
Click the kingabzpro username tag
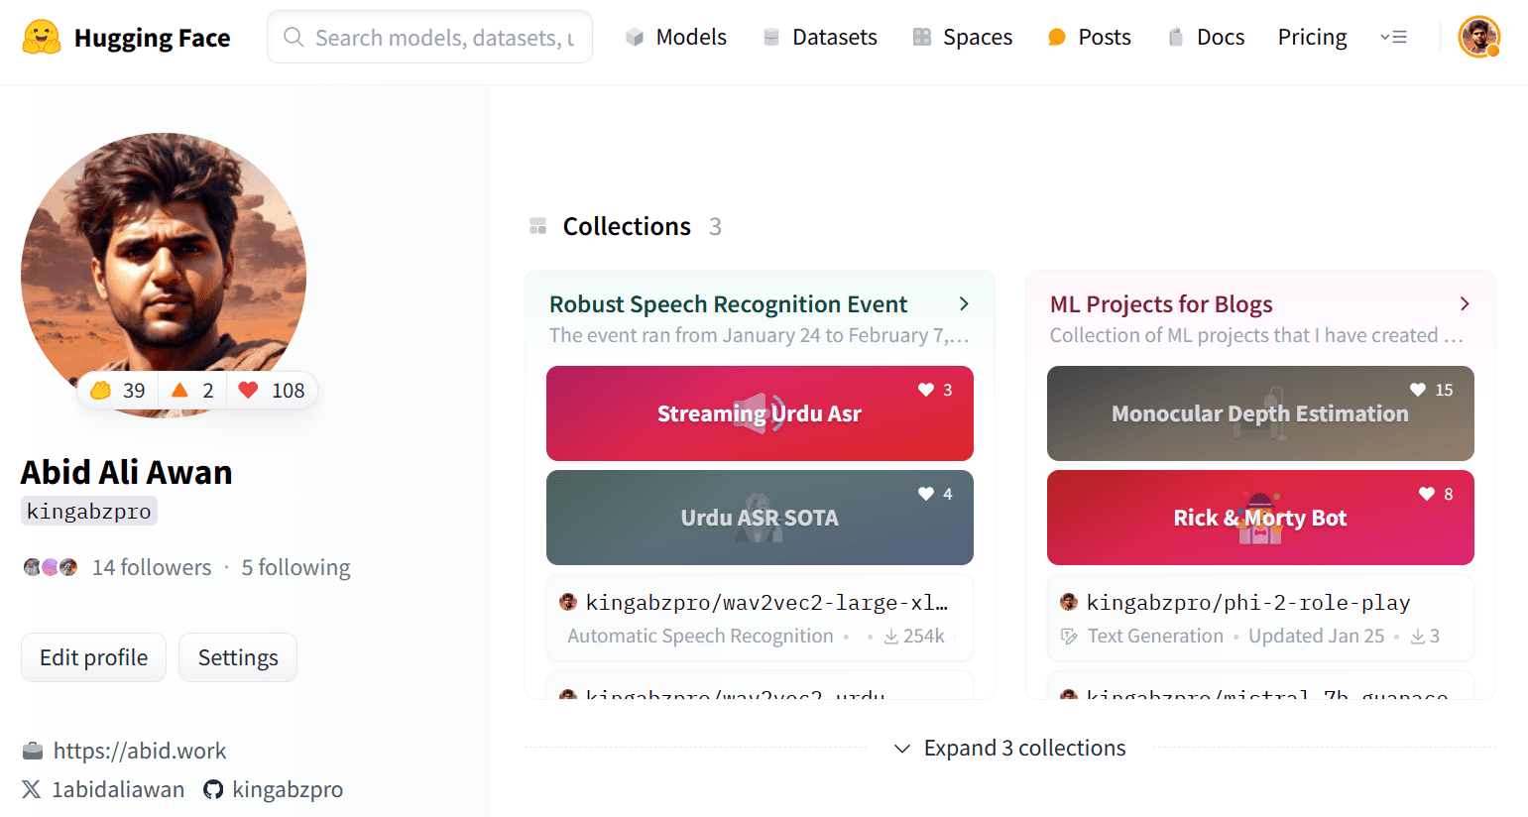coord(89,512)
